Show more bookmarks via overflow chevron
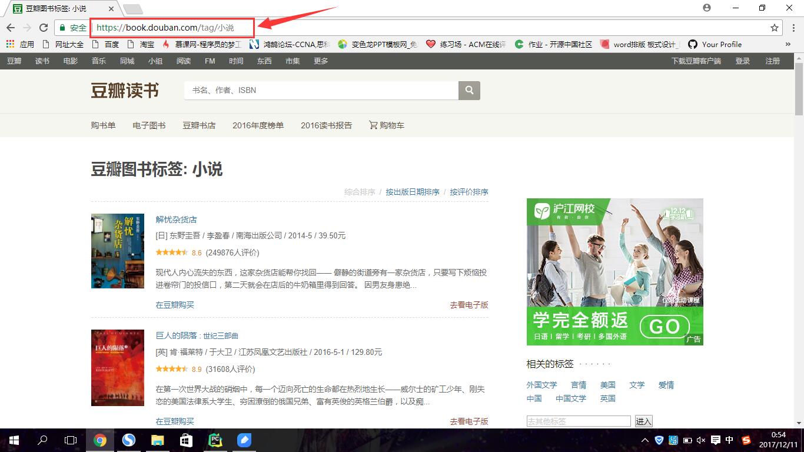The image size is (804, 452). 788,44
